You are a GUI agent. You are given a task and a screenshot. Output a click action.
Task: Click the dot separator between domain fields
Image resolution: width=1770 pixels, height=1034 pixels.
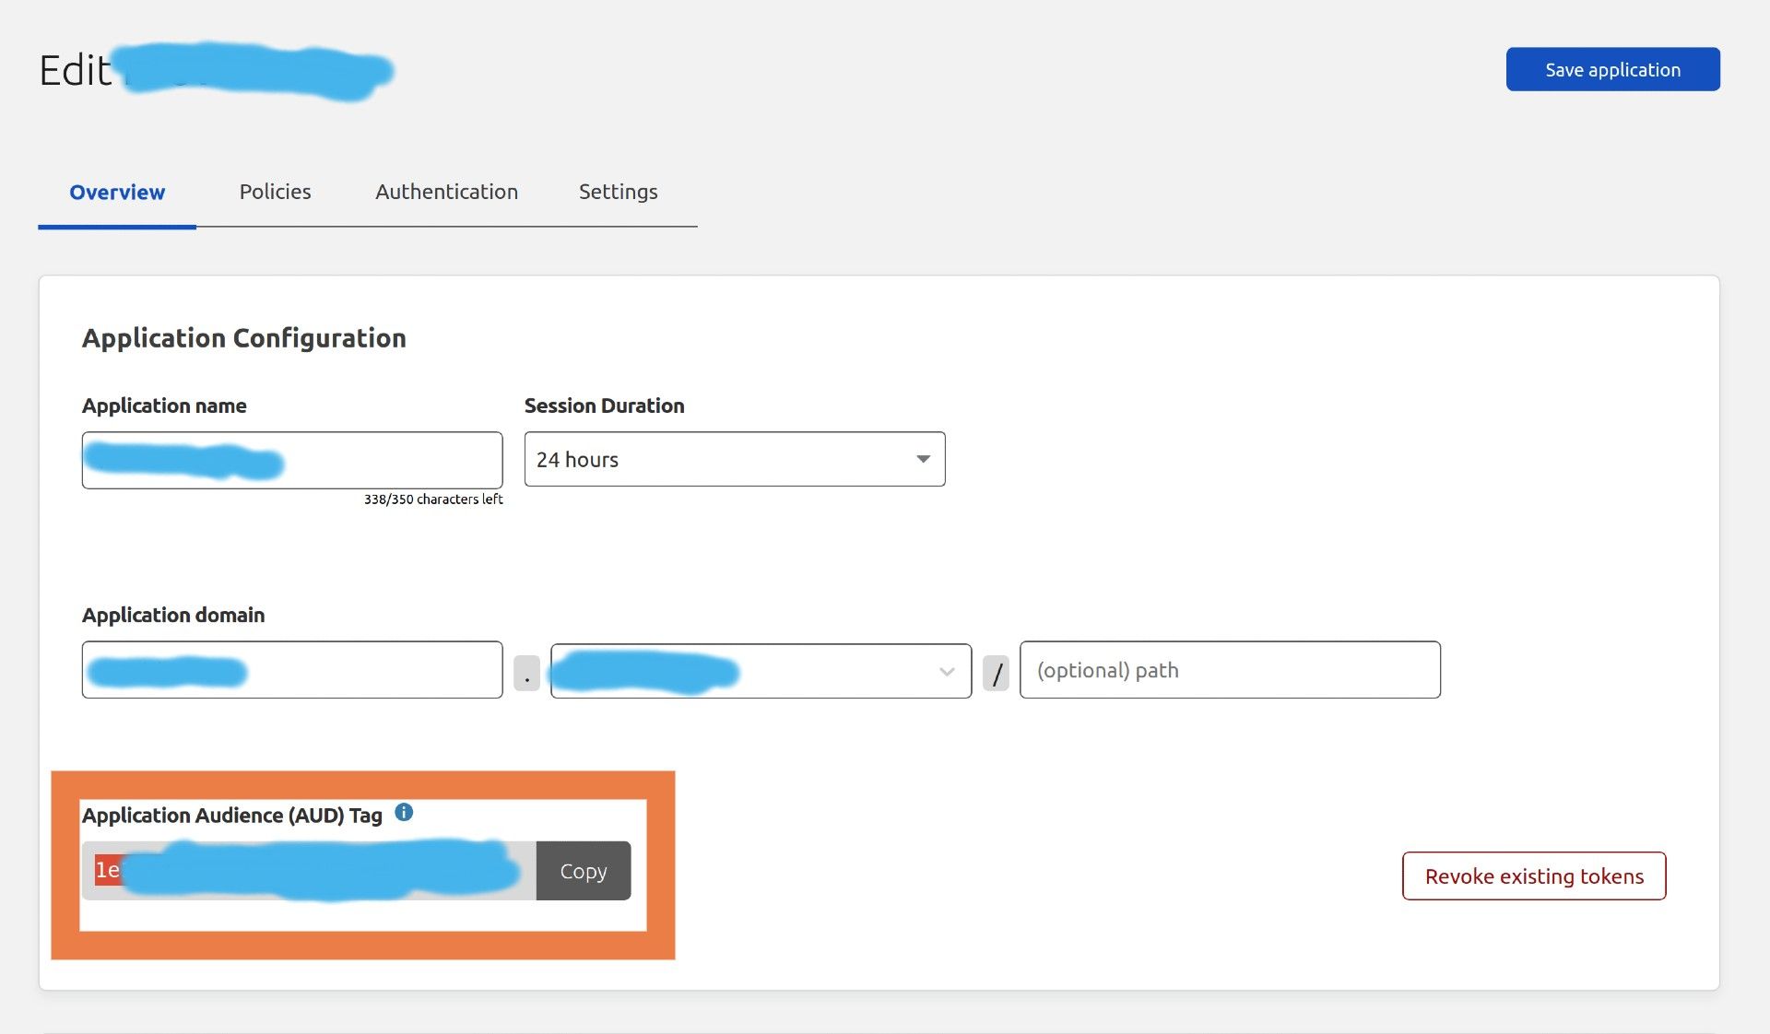(x=526, y=675)
